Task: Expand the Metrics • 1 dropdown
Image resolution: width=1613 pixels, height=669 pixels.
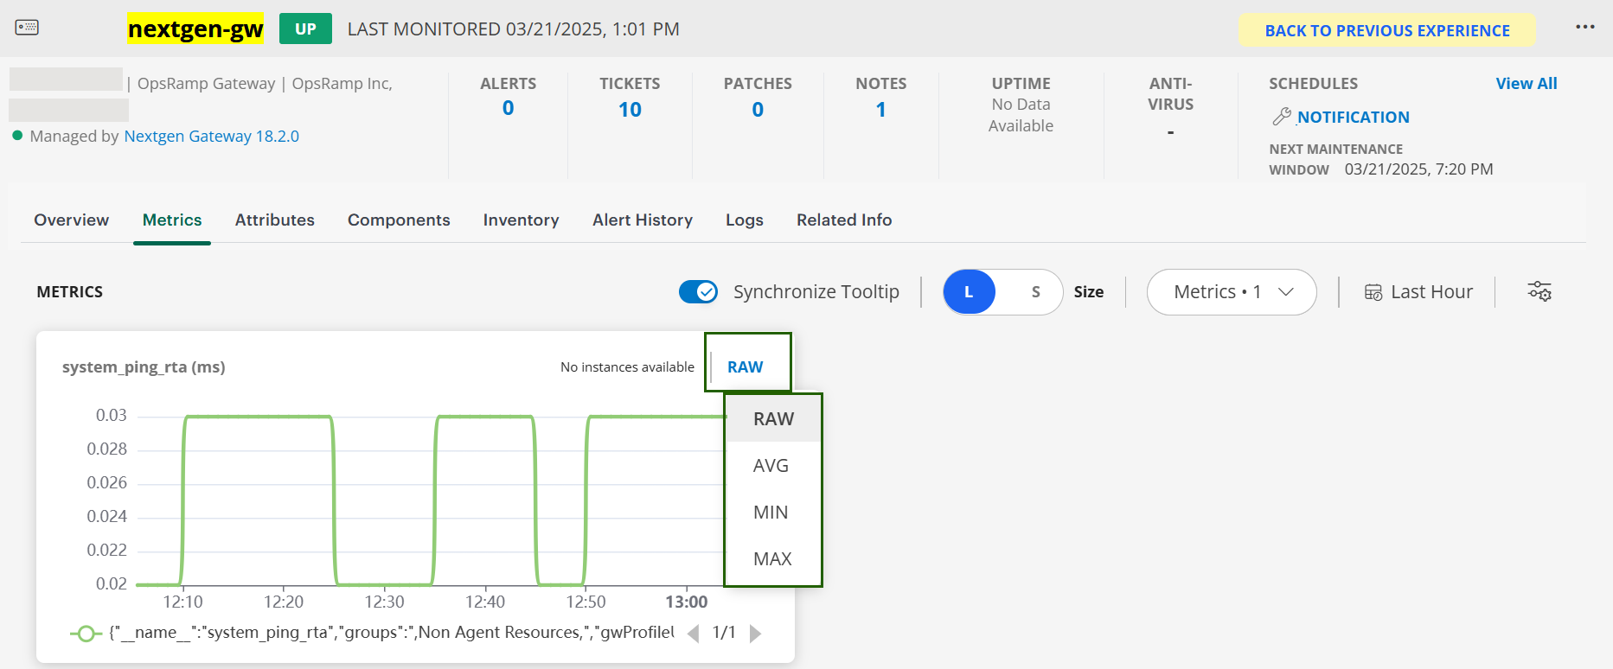Action: 1232,292
